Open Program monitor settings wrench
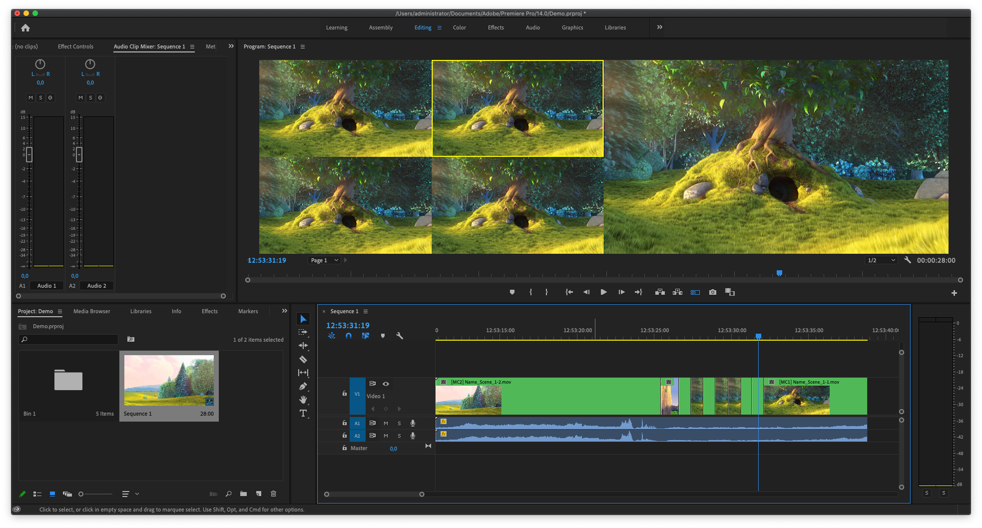This screenshot has height=528, width=982. click(908, 260)
